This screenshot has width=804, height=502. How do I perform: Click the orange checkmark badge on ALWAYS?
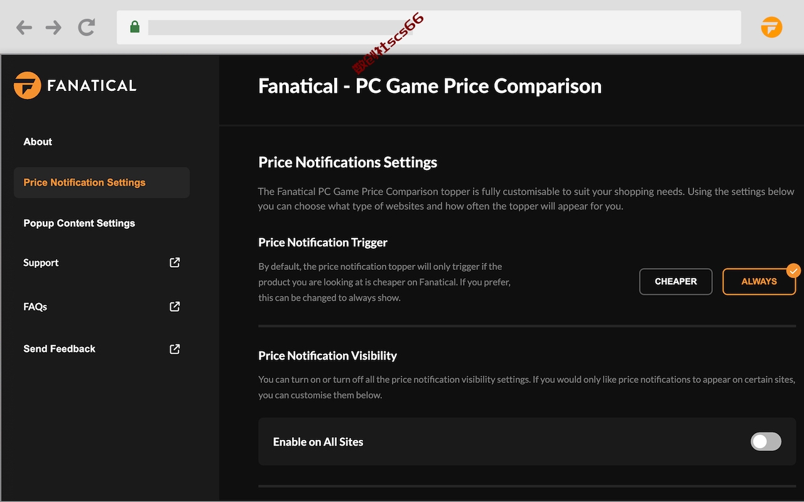(x=794, y=270)
